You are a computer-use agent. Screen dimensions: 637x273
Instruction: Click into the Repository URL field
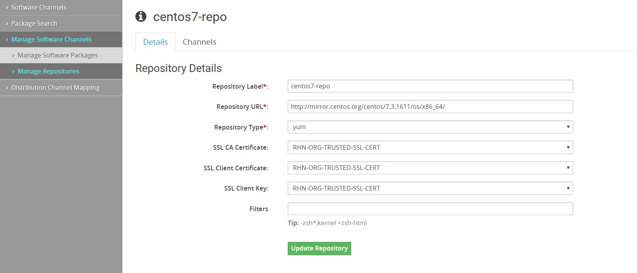tap(430, 107)
